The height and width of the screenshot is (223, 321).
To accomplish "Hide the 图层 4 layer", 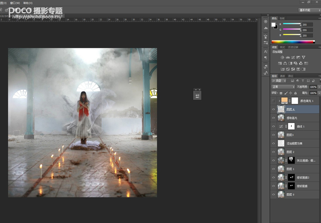I will pyautogui.click(x=273, y=109).
